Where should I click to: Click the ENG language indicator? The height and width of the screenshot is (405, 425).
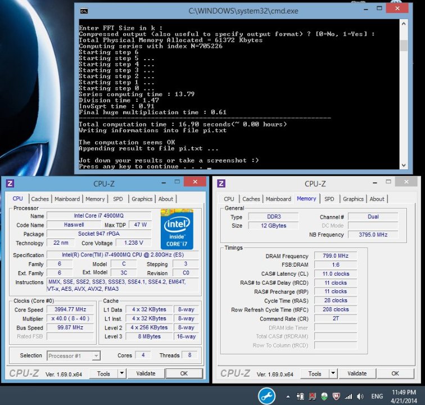(x=377, y=397)
